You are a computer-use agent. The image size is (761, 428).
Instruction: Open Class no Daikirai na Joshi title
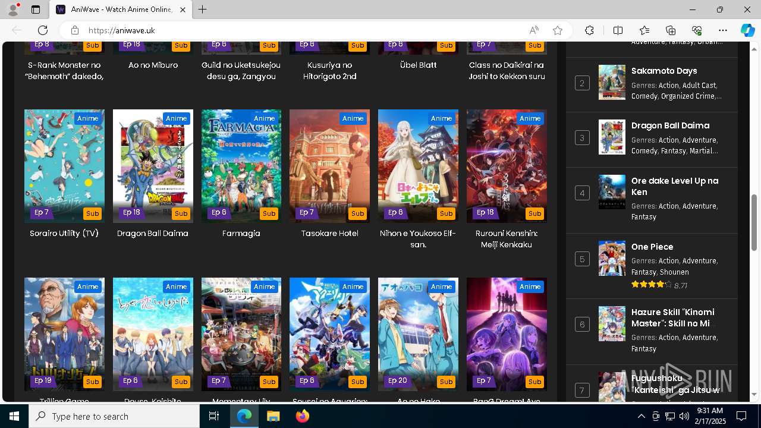coord(507,71)
